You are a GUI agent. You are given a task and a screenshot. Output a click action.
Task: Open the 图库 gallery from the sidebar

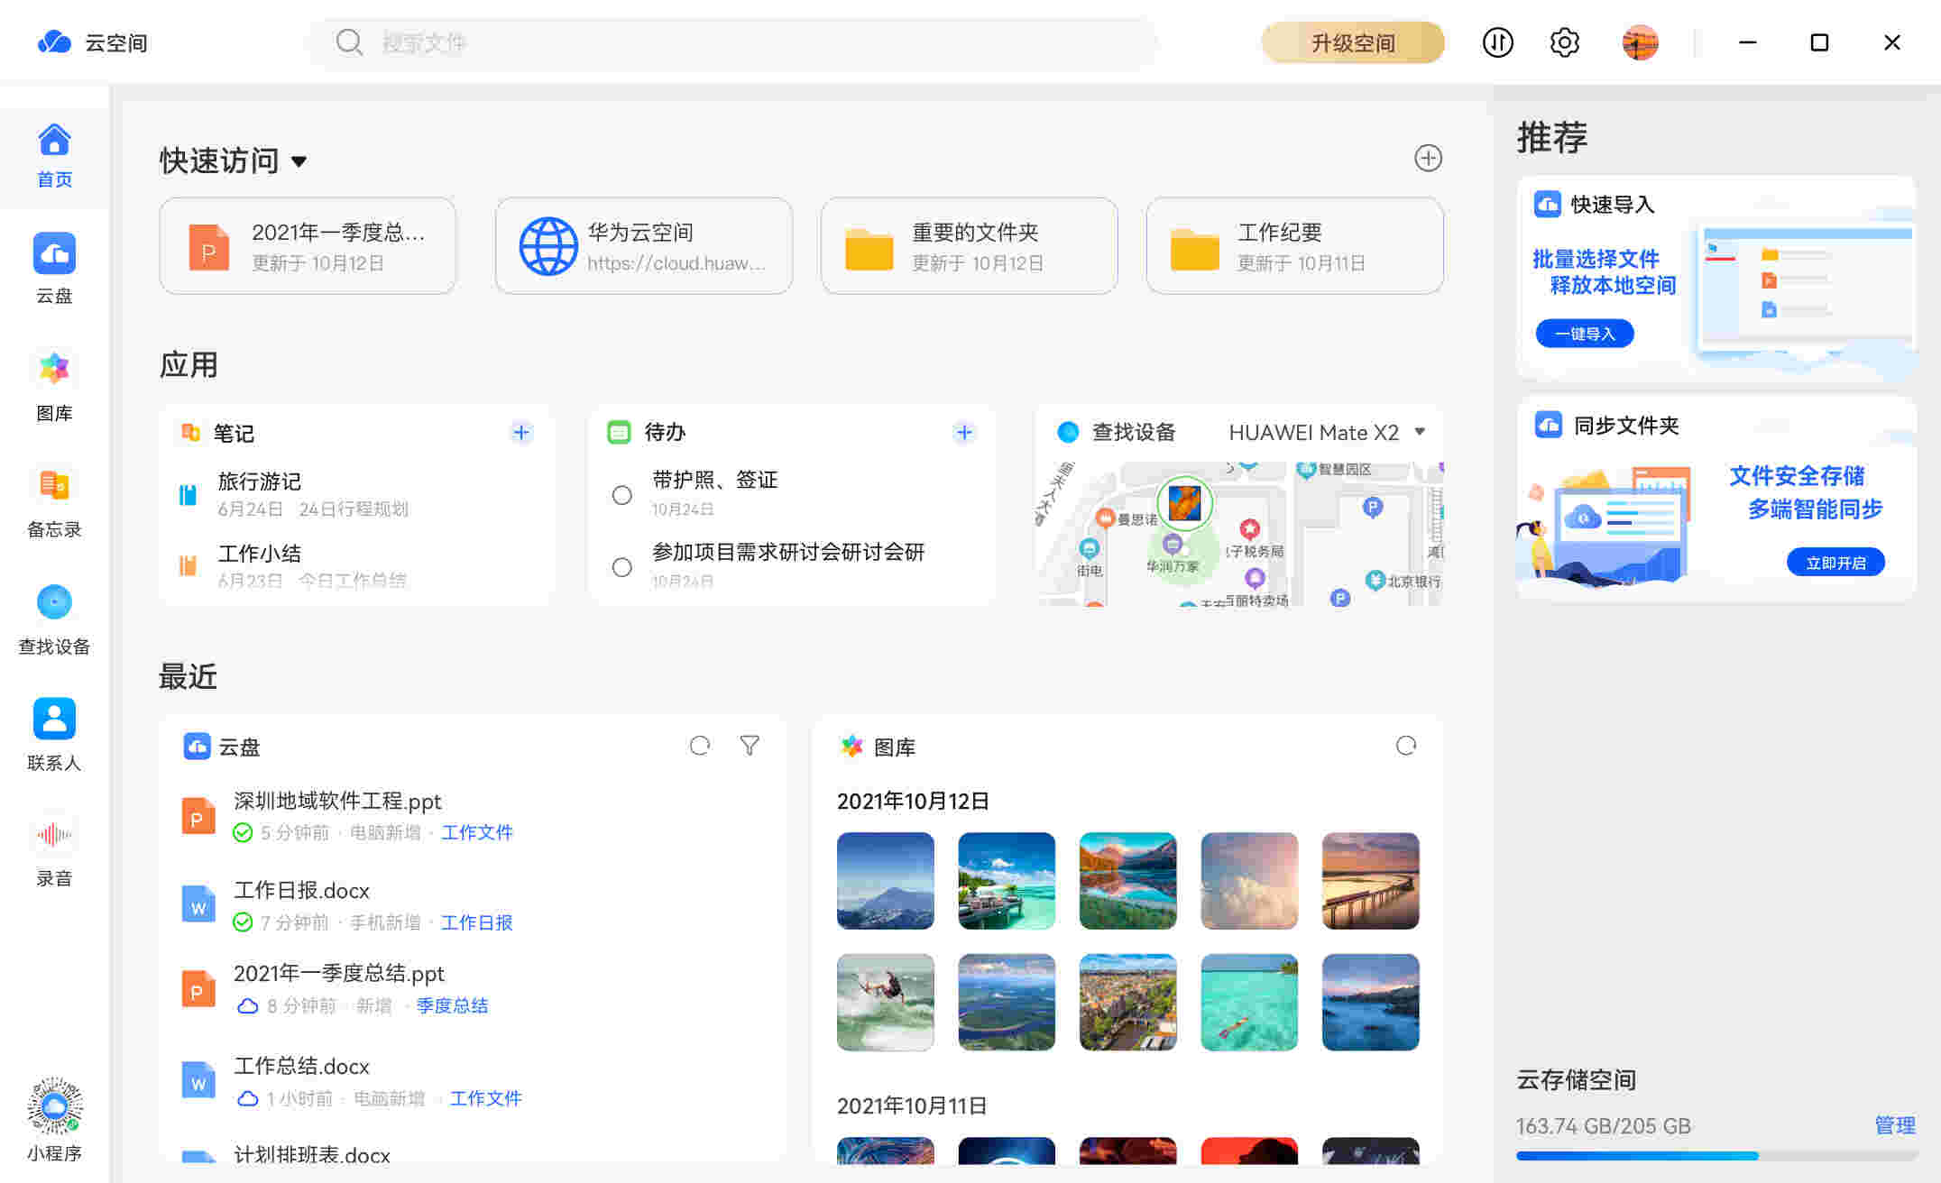point(54,384)
